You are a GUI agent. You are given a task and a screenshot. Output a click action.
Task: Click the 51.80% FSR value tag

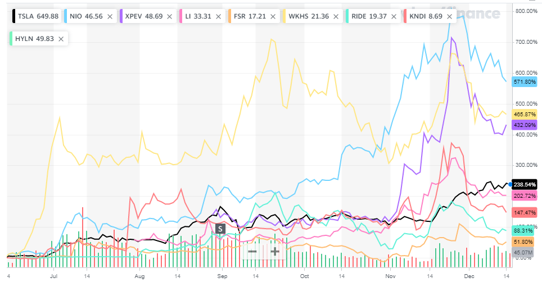pyautogui.click(x=523, y=242)
